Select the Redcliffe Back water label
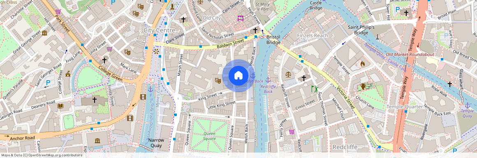This screenshot has width=477, height=158. (x=268, y=89)
